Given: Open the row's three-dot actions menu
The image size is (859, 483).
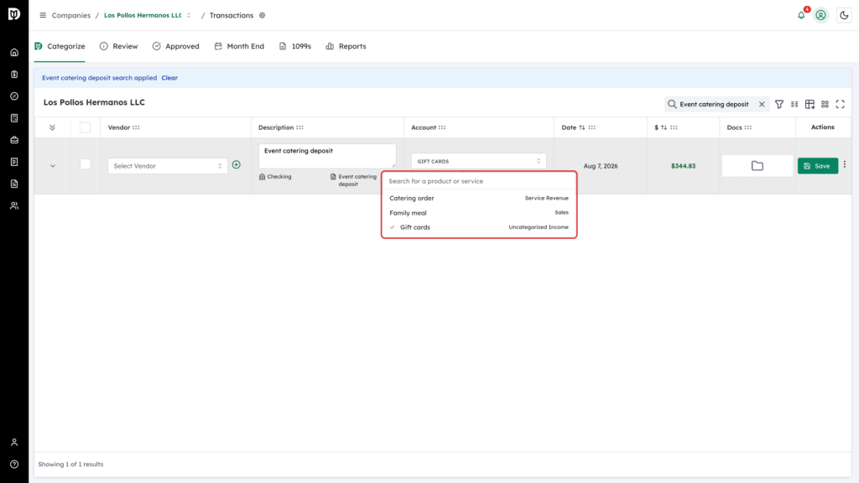Looking at the screenshot, I should coord(845,164).
